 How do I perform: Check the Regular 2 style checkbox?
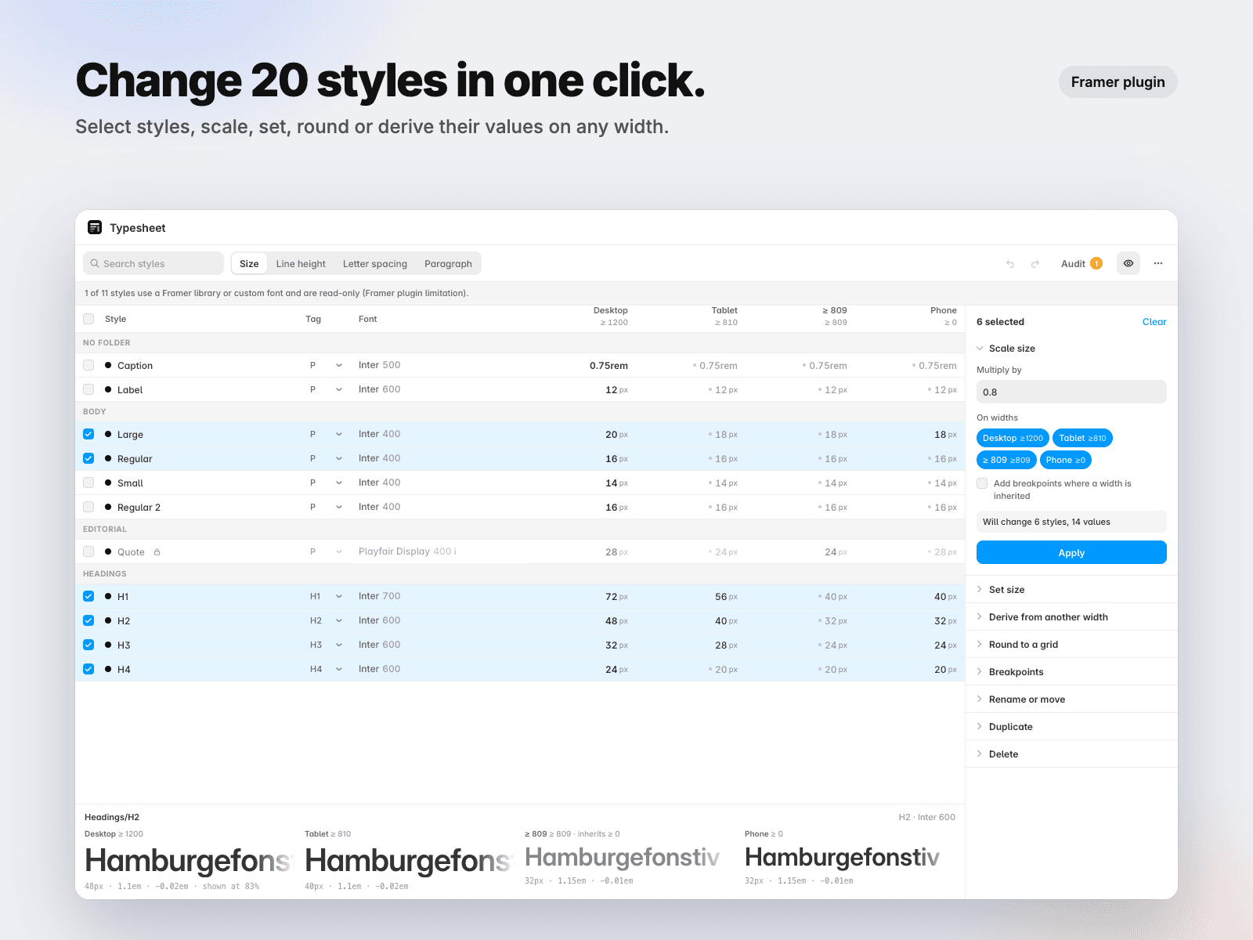88,507
